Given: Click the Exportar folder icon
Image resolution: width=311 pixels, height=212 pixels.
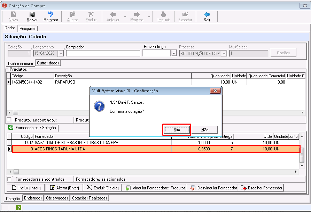Looking at the screenshot, I should 185,14.
